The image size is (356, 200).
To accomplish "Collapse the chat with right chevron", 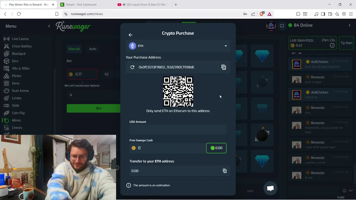I will click(x=350, y=25).
